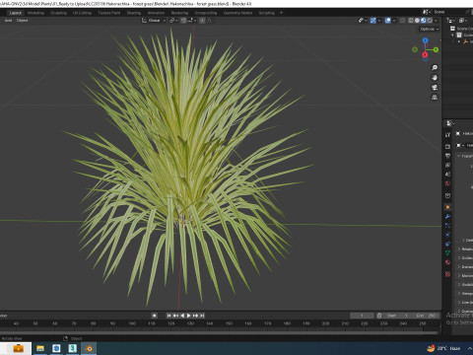Toggle the camera view gizmo
473x355 pixels.
[435, 88]
